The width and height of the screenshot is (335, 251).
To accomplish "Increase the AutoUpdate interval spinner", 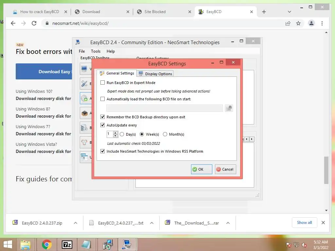I will [115, 133].
